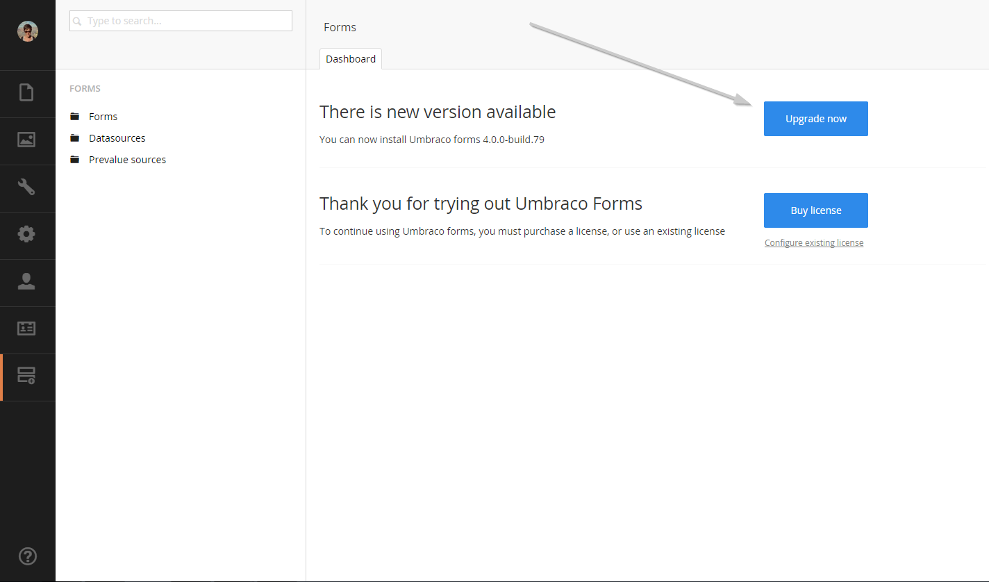Open the Developer section gear icon

(26, 234)
